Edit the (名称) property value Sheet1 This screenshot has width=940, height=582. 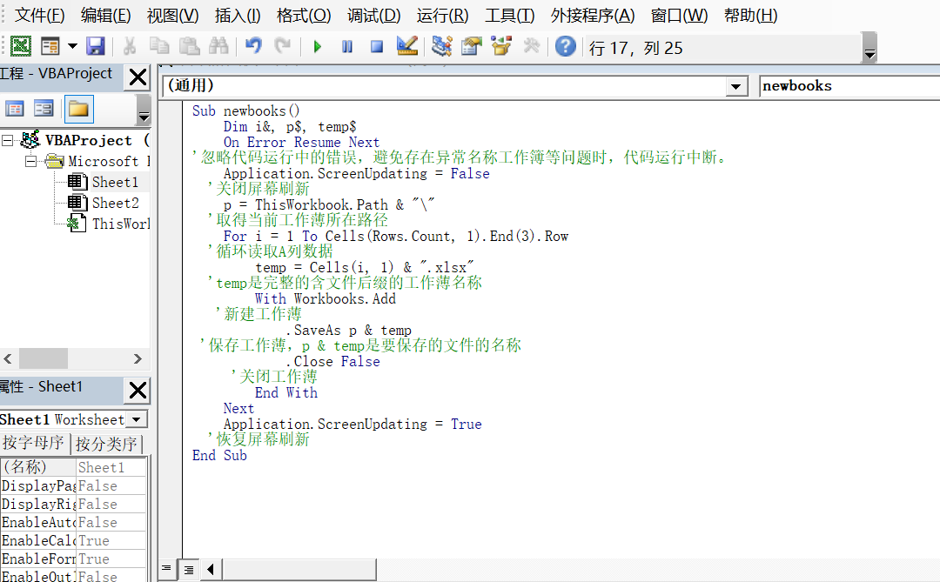tap(111, 467)
